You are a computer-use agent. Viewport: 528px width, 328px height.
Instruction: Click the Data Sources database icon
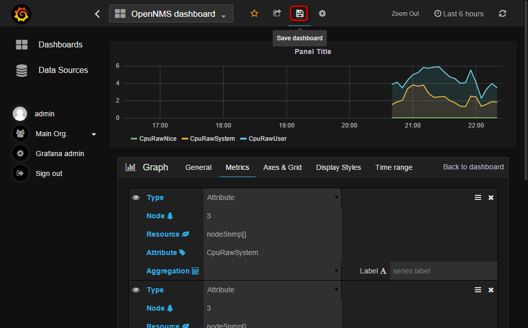tap(21, 70)
